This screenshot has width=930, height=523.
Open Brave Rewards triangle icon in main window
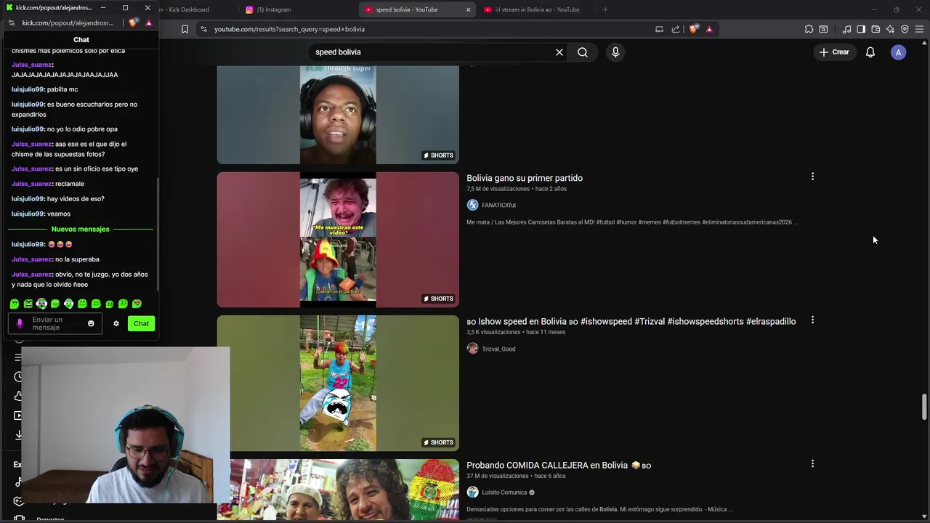pyautogui.click(x=709, y=29)
